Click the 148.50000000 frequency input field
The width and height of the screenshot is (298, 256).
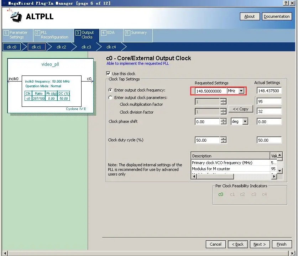(211, 91)
